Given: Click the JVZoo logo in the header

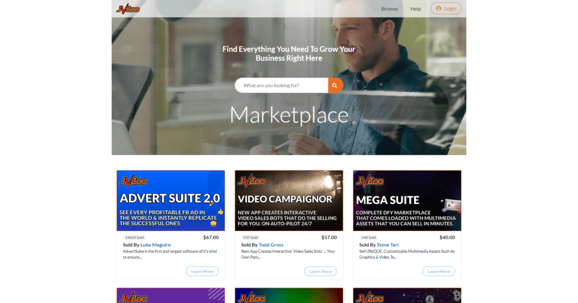Looking at the screenshot, I should coord(128,9).
